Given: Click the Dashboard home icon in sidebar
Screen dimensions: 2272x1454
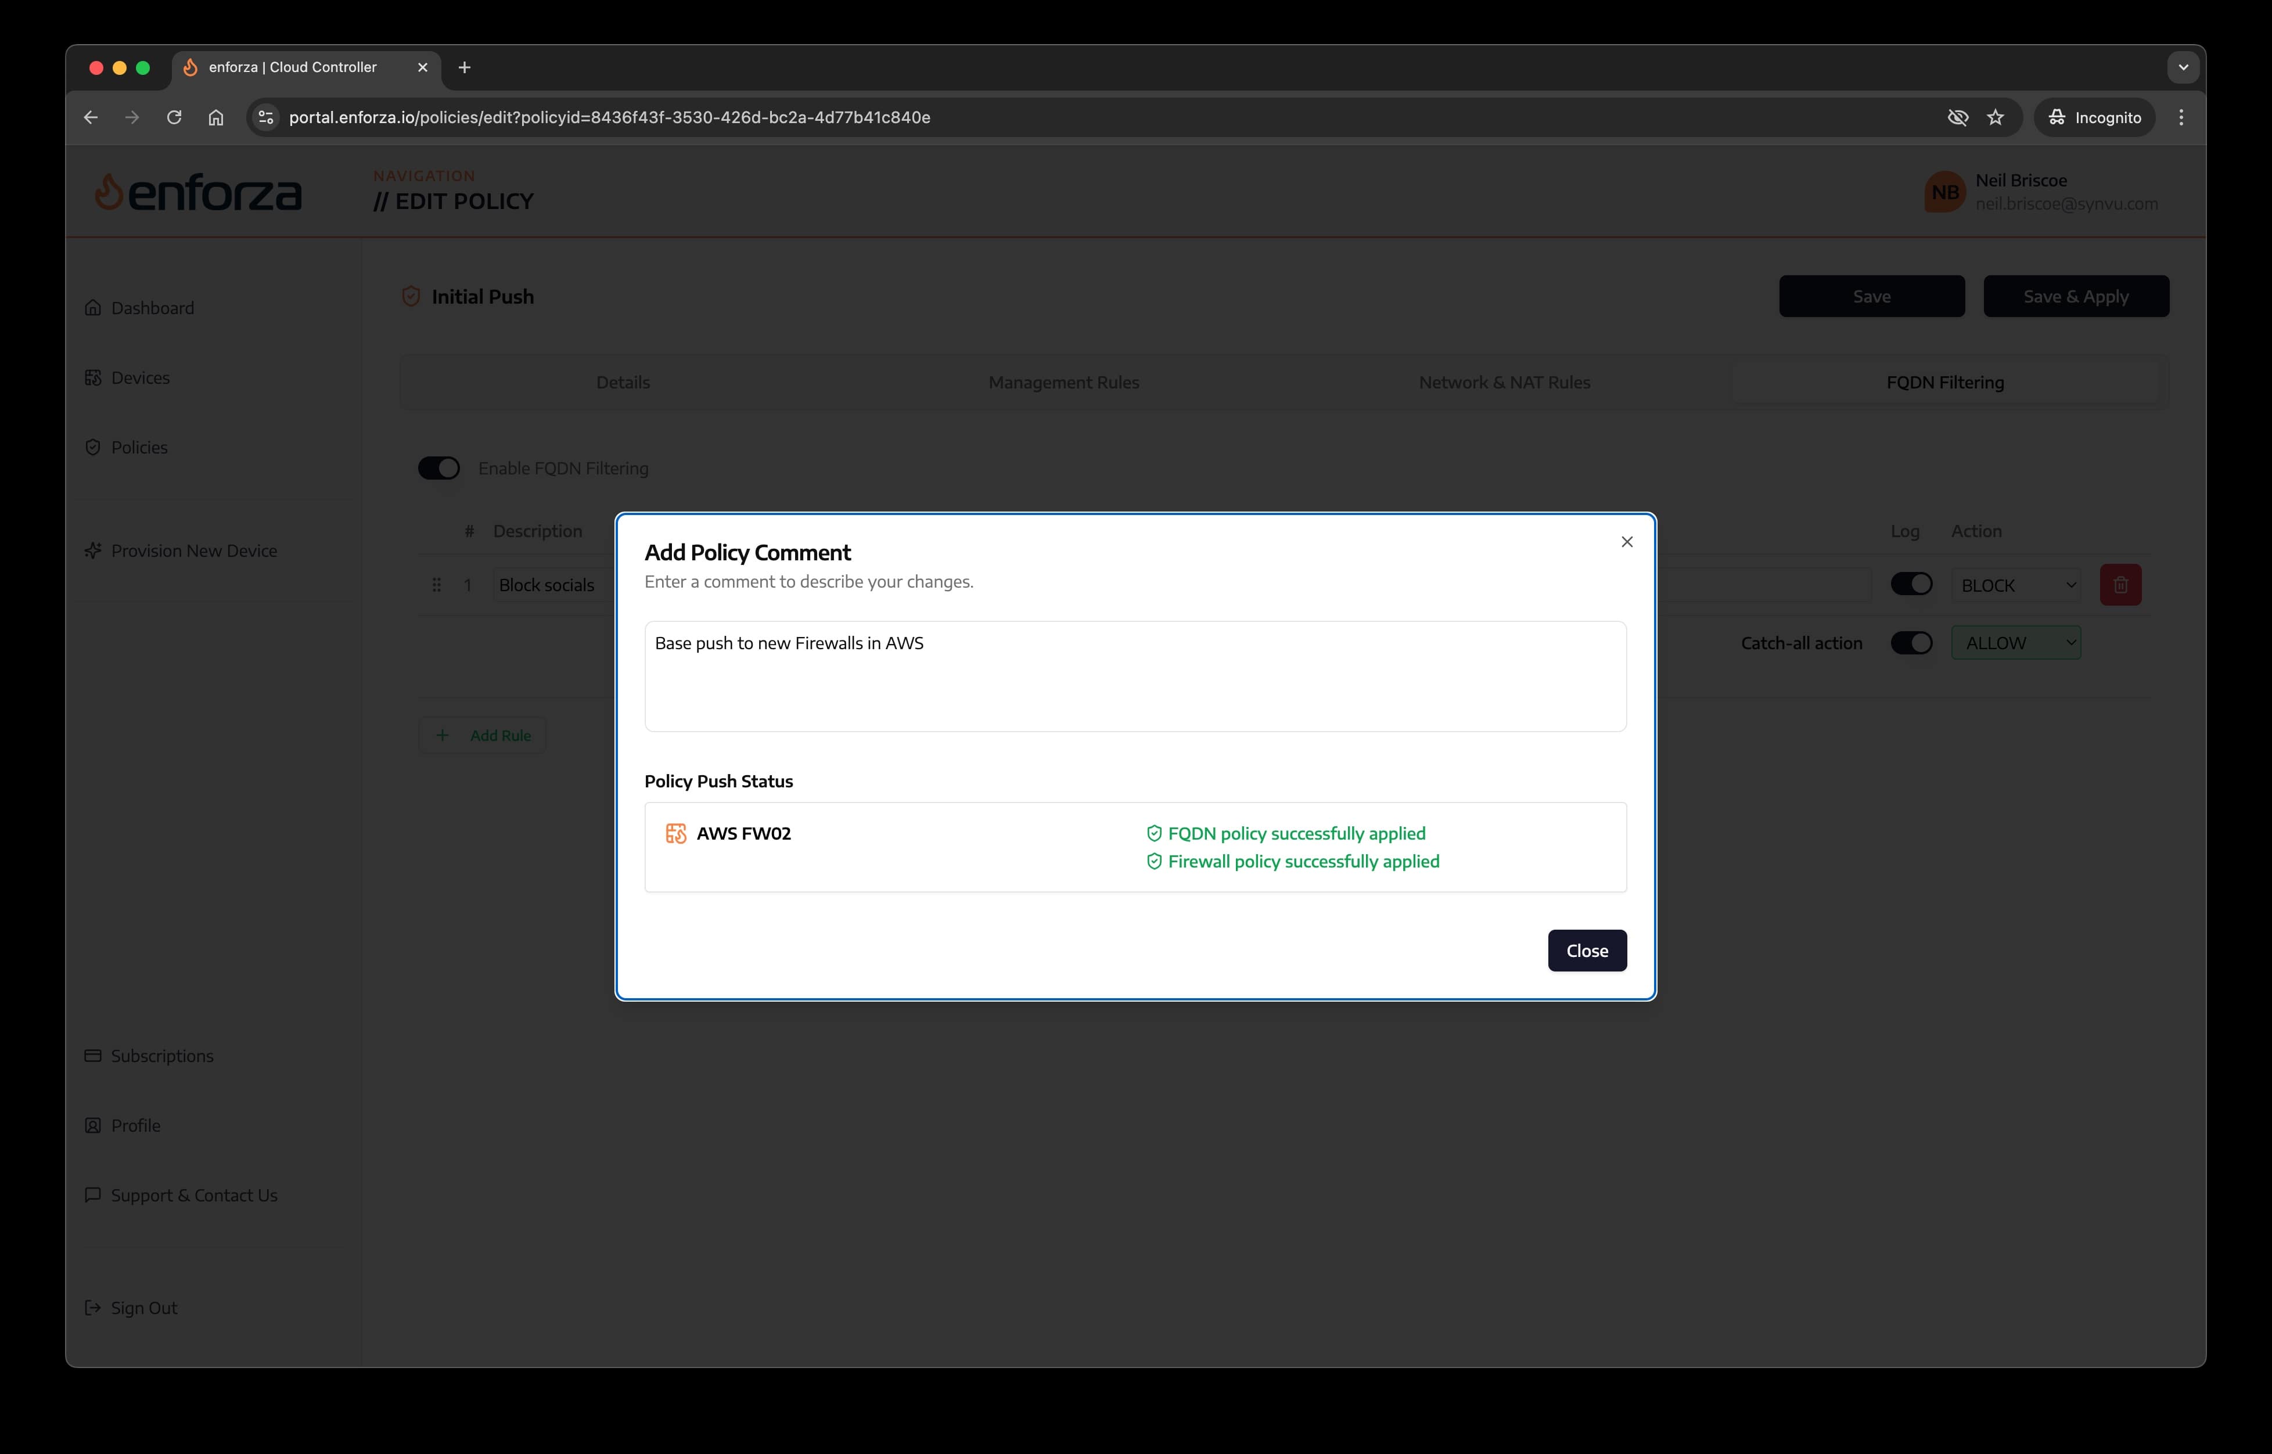Looking at the screenshot, I should click(92, 308).
